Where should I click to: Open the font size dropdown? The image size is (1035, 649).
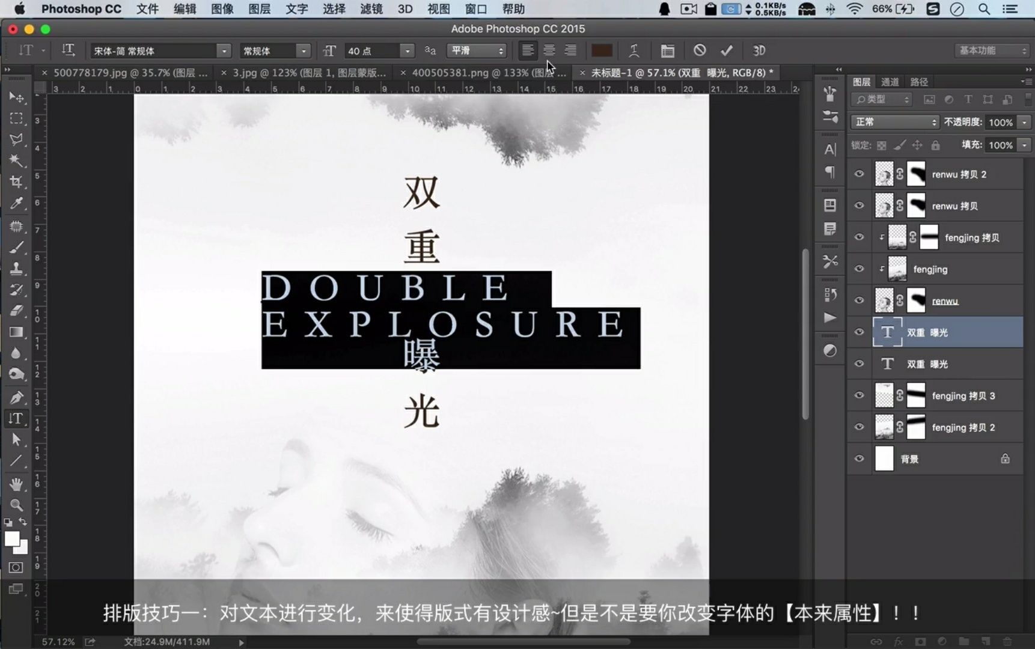(x=407, y=51)
